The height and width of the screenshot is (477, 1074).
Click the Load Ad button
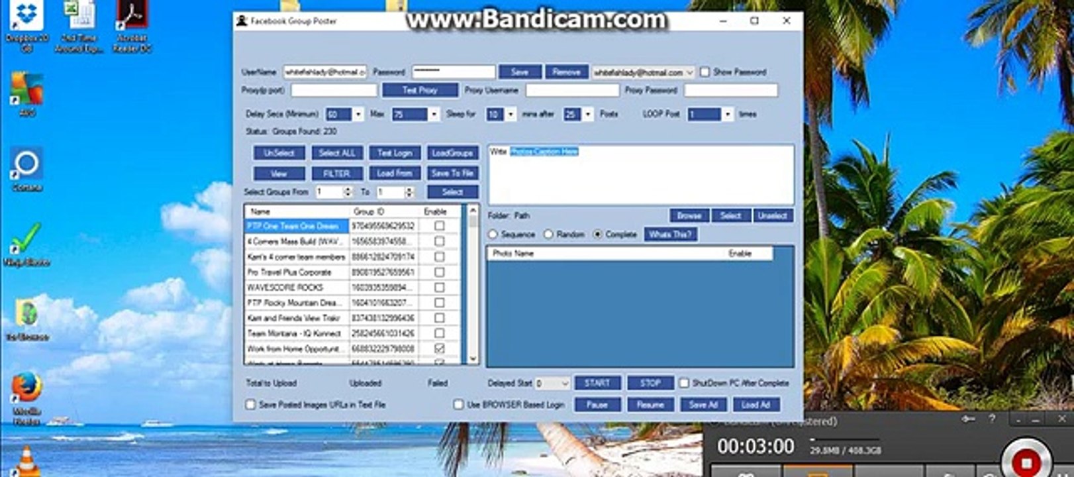pos(756,405)
